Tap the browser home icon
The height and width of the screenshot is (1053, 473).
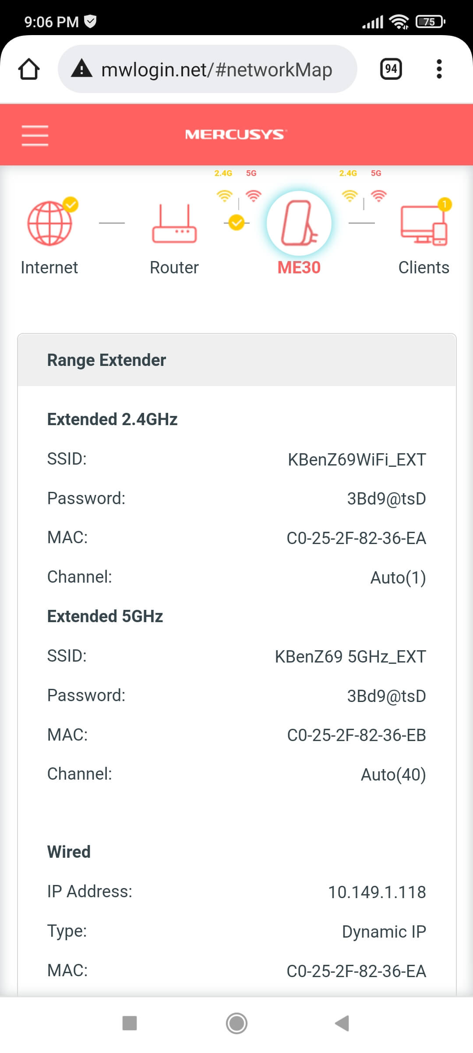29,69
